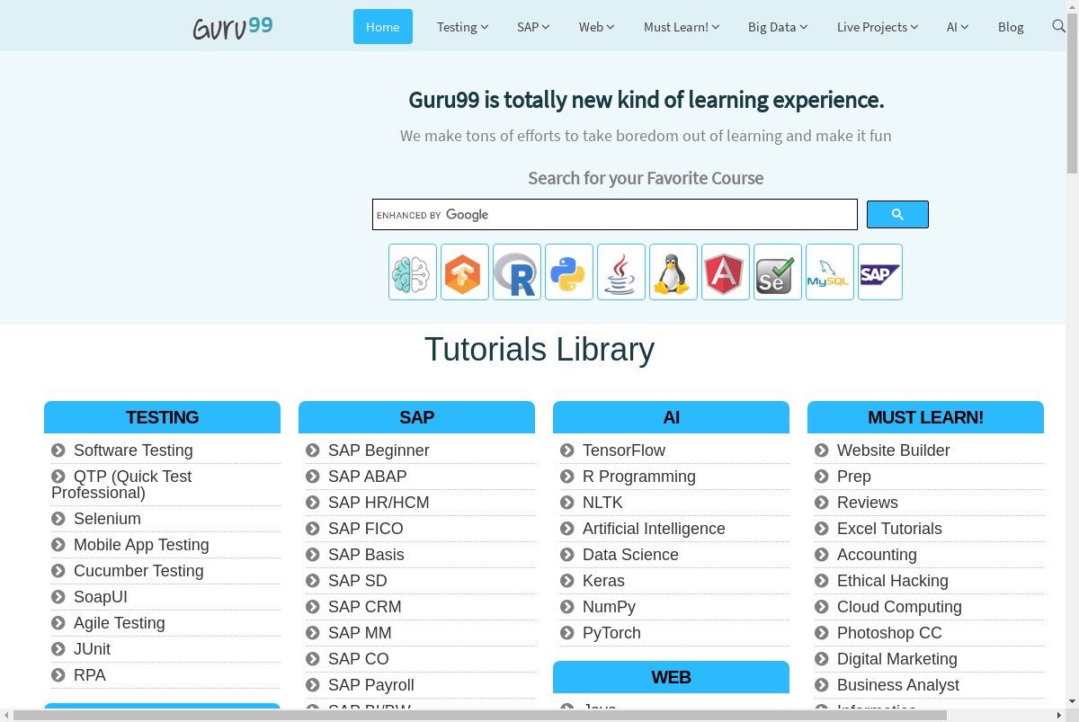Click the arrow bullet beside Photoshop CC
This screenshot has height=722, width=1079.
point(822,633)
